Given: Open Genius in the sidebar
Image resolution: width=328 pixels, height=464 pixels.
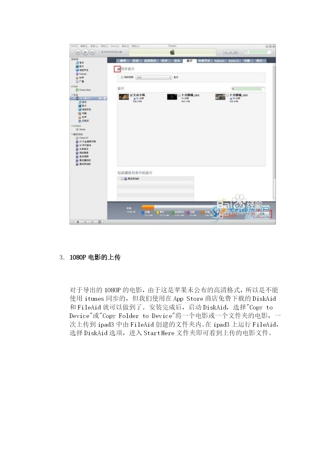Looking at the screenshot, I should [81, 129].
